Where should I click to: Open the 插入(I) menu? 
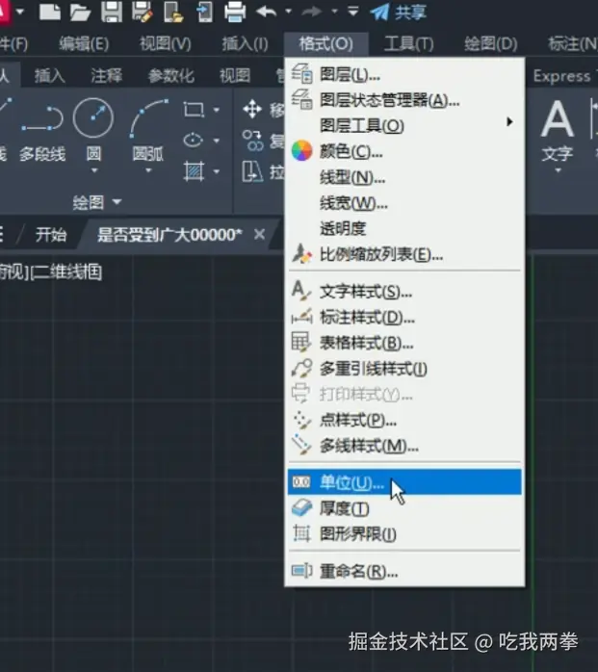pyautogui.click(x=245, y=43)
